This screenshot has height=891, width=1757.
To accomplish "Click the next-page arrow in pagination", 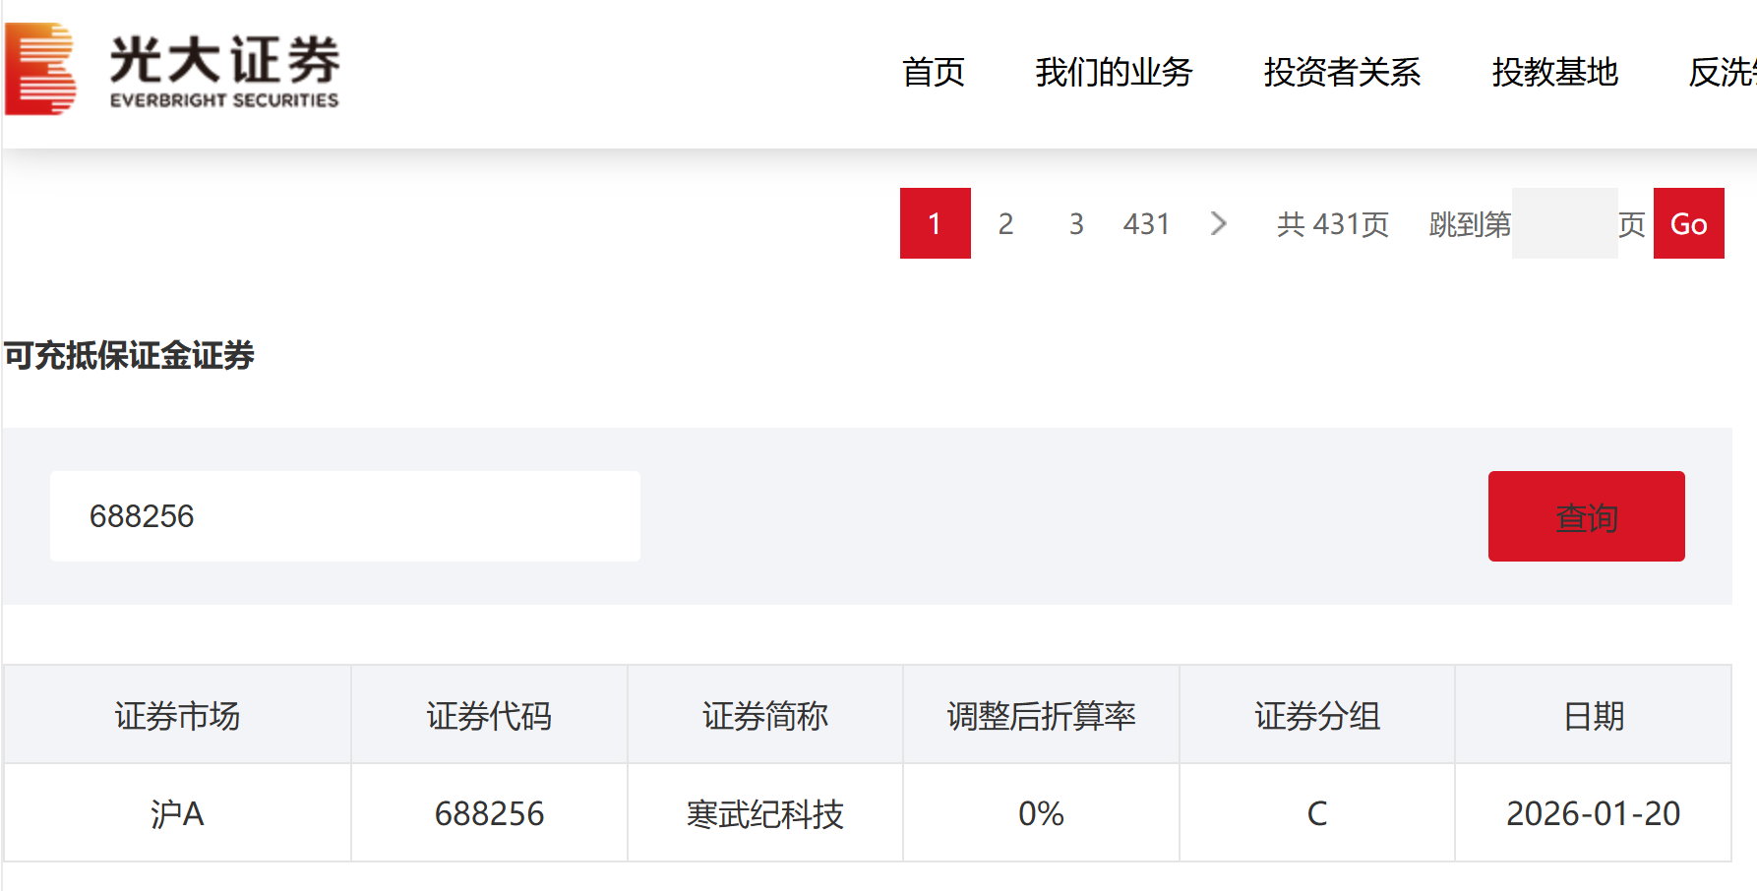I will tap(1219, 223).
